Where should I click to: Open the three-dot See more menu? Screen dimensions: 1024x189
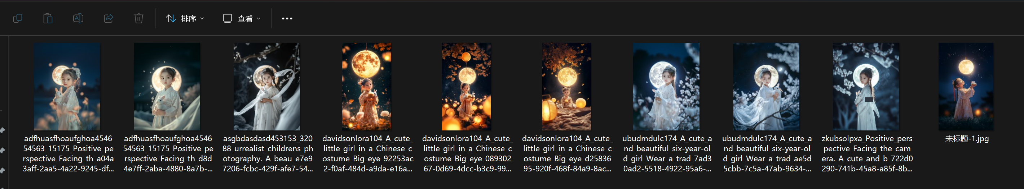coord(287,18)
